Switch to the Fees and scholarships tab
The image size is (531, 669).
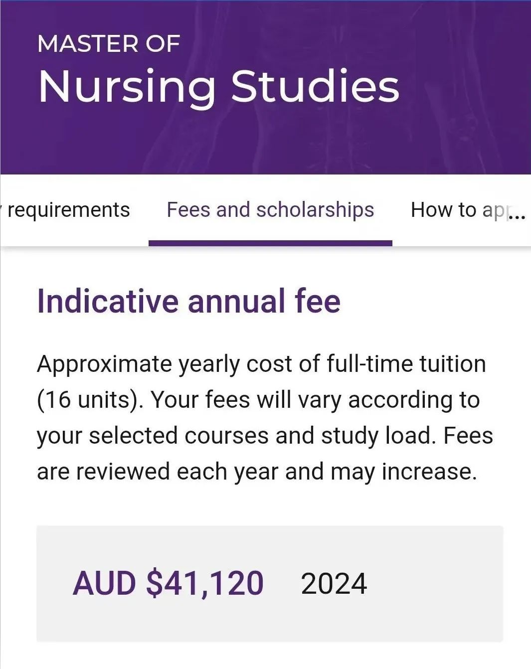(x=270, y=210)
